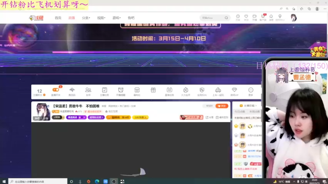The image size is (328, 184).
Task: Click the red remaining-count badge showing 2
Action: (x=191, y=117)
